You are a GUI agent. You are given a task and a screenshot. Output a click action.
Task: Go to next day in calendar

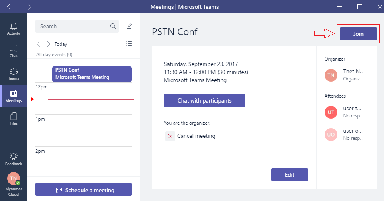[49, 44]
